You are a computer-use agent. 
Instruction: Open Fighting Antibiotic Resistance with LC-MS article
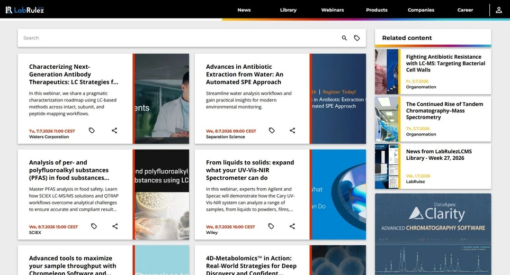click(x=445, y=63)
